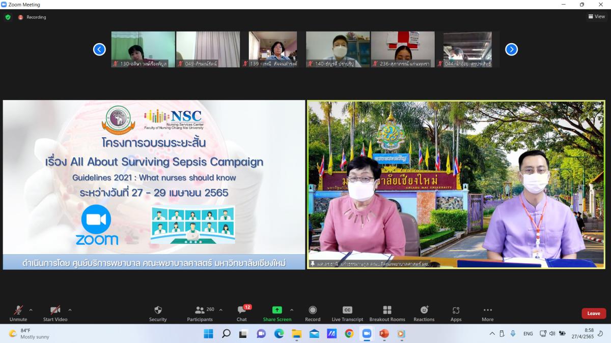Show hidden system tray icons
611x343 pixels.
492,334
